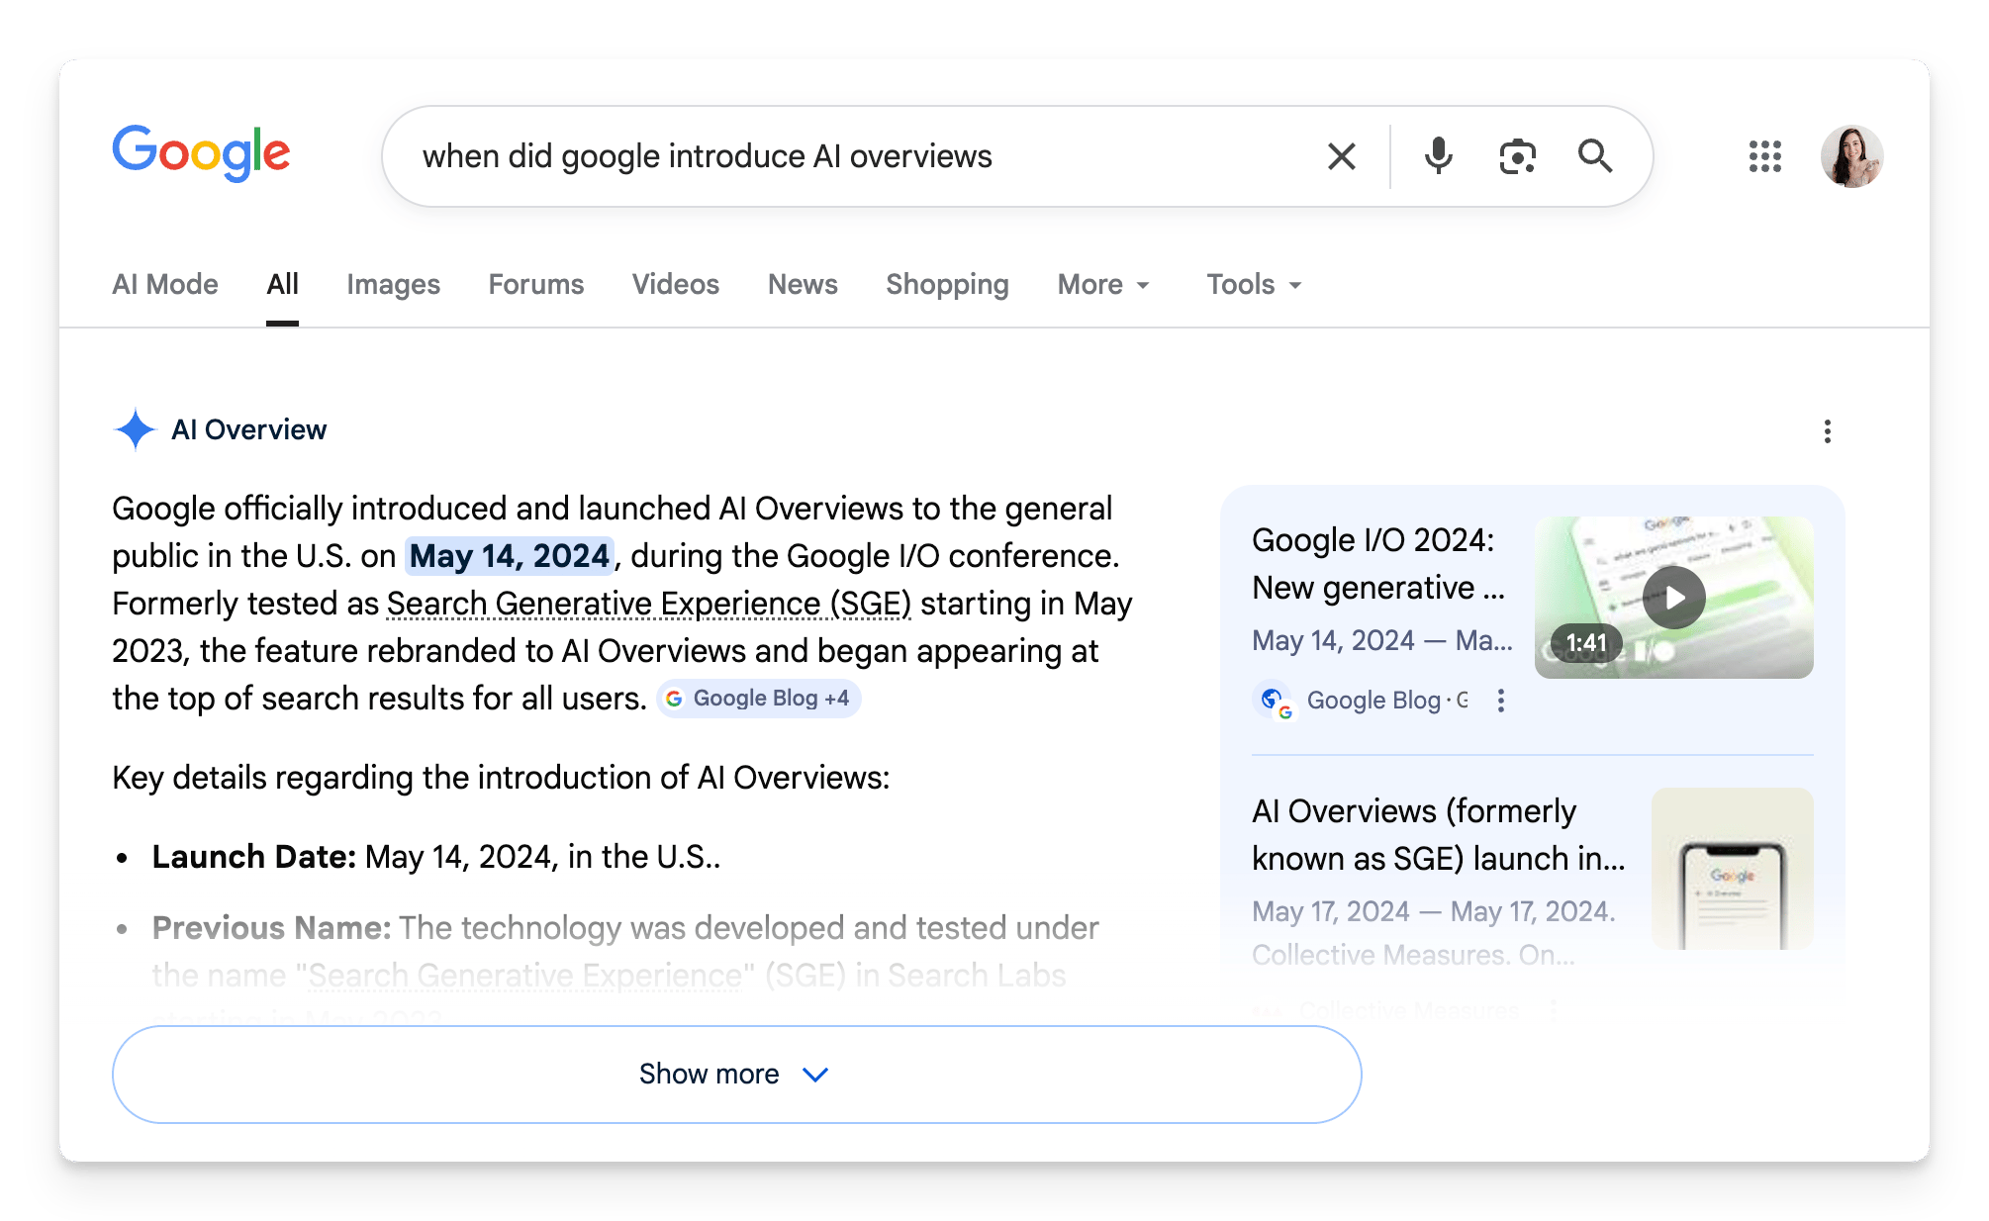Open the AI Overviews formerly SGE article thumbnail
This screenshot has width=1989, height=1221.
(1732, 869)
